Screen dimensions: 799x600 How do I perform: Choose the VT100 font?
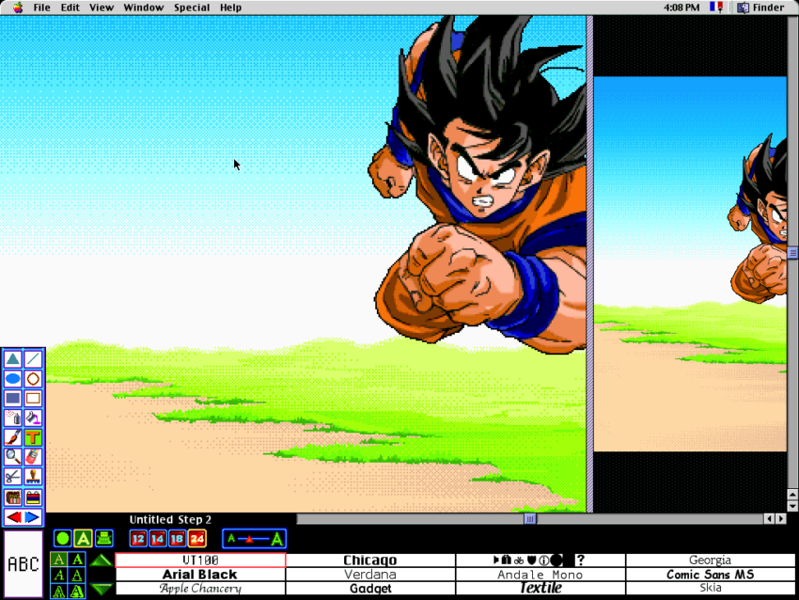(x=201, y=561)
